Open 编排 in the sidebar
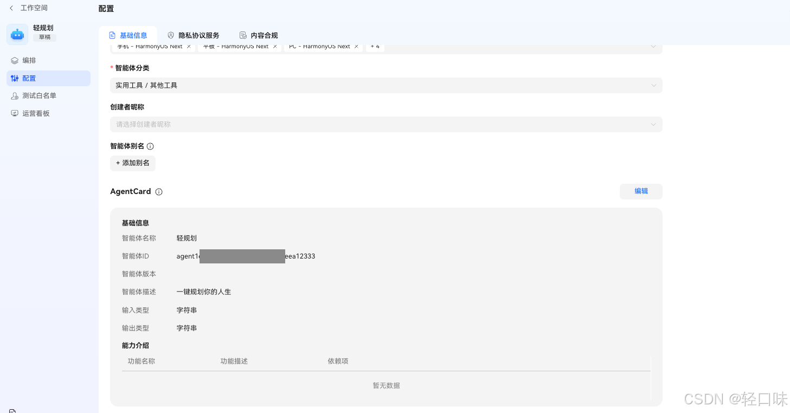Viewport: 790px width, 413px height. [48, 61]
